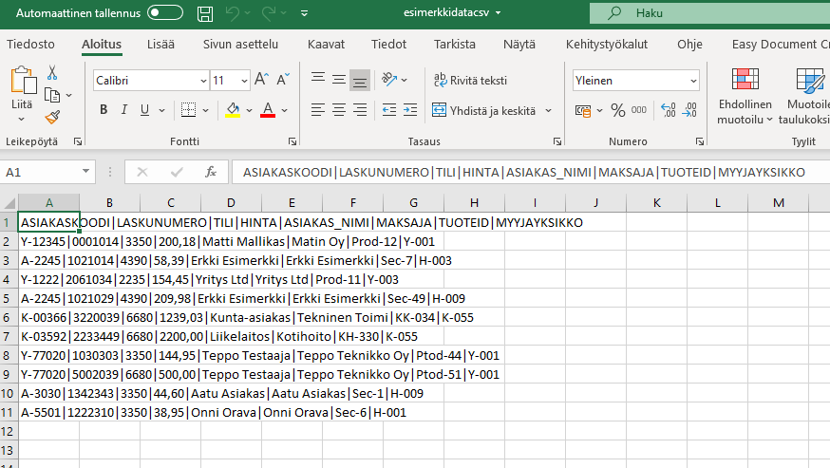The height and width of the screenshot is (468, 830).
Task: Toggle Italic formatting
Action: point(123,109)
